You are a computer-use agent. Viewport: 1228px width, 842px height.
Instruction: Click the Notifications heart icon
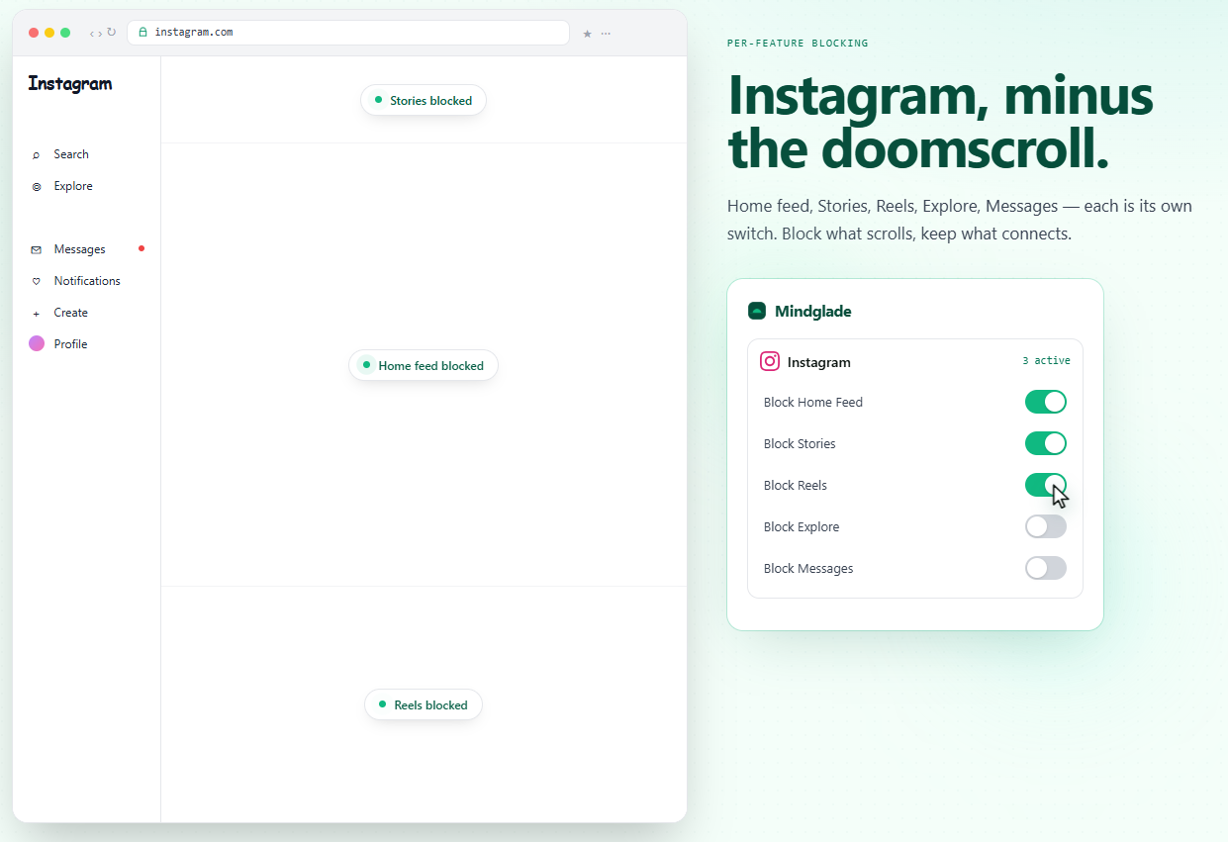[x=37, y=282]
